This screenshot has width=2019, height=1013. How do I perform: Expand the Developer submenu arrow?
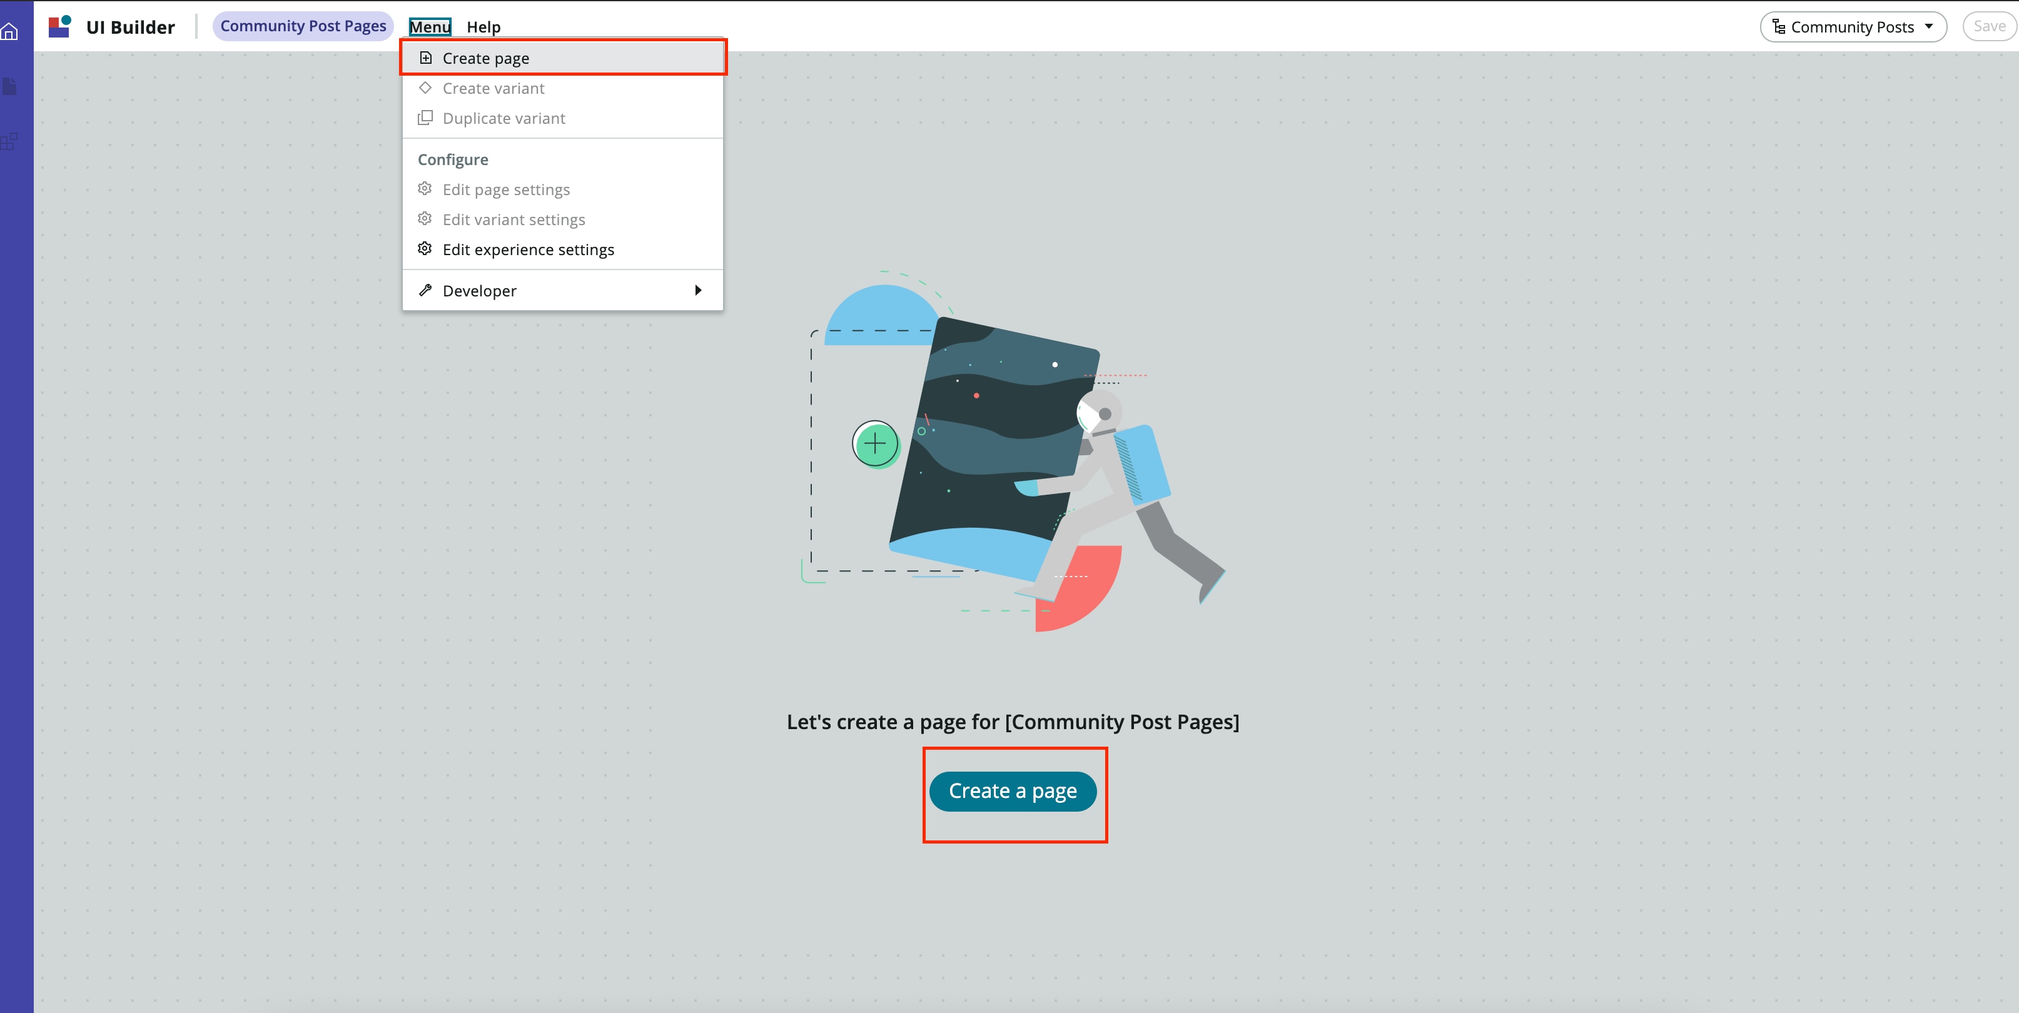coord(699,290)
